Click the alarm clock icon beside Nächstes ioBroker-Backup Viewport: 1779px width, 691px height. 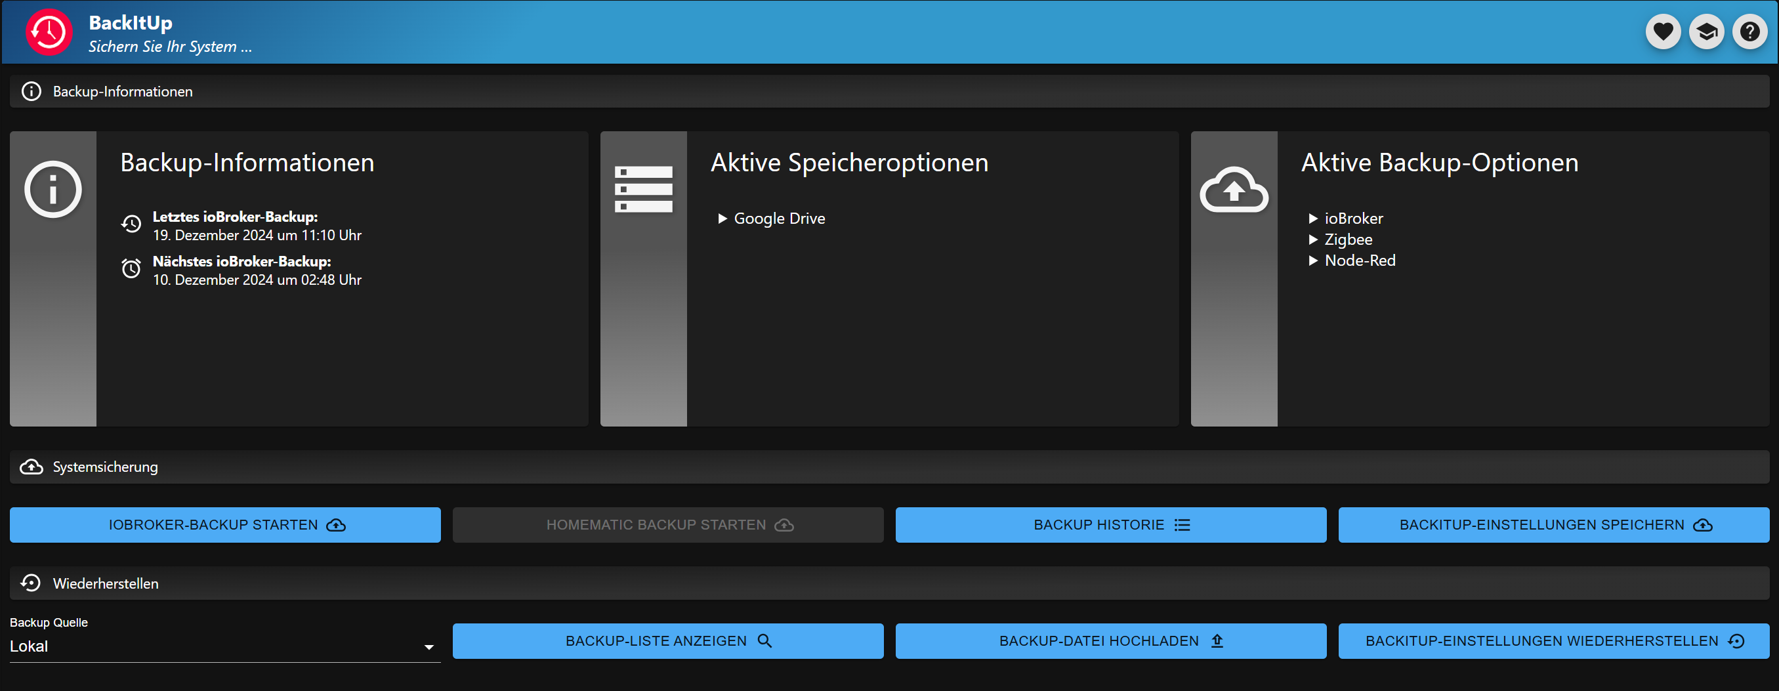click(x=131, y=268)
